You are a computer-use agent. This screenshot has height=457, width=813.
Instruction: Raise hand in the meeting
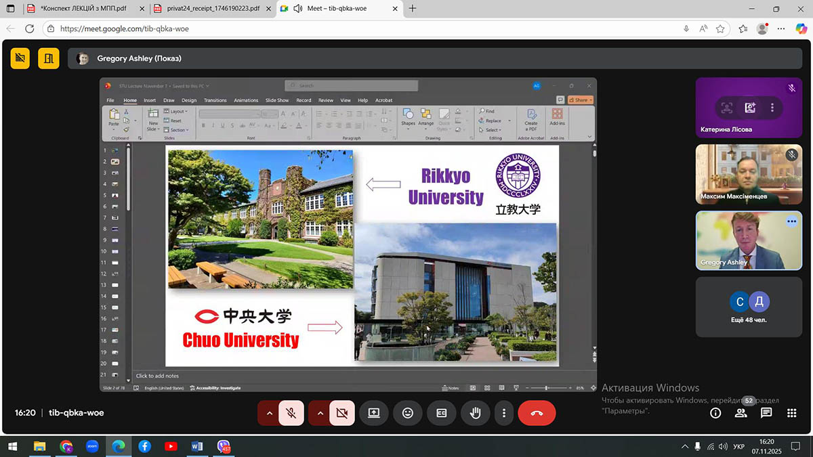click(x=475, y=413)
